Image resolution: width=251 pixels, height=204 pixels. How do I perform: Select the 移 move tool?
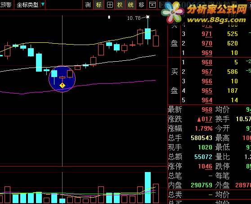click(x=141, y=5)
